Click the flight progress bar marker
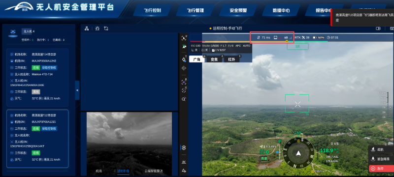Viewport: 394px width, 177px height. 287,41
